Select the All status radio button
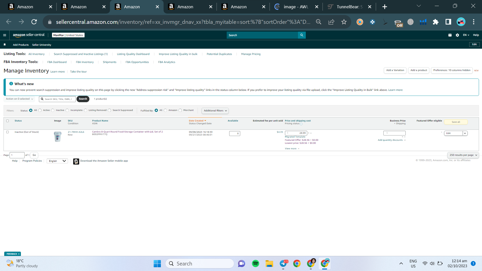Screen dimensions: 482x271 tap(31, 110)
